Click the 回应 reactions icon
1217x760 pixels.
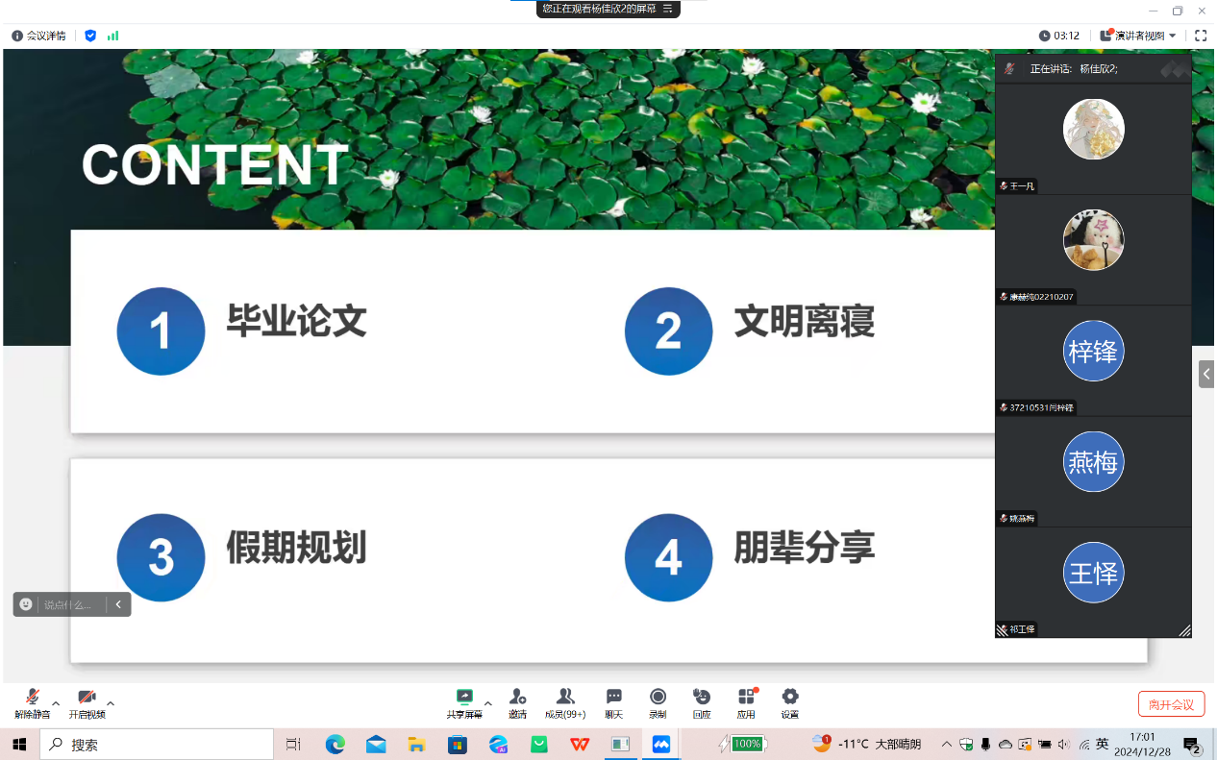tap(702, 698)
